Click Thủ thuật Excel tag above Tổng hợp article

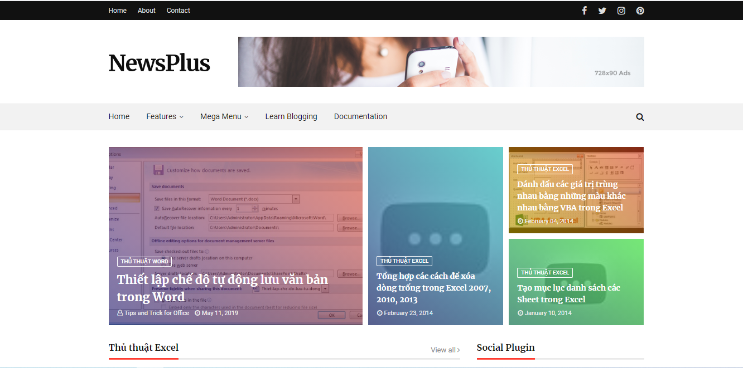[404, 261]
